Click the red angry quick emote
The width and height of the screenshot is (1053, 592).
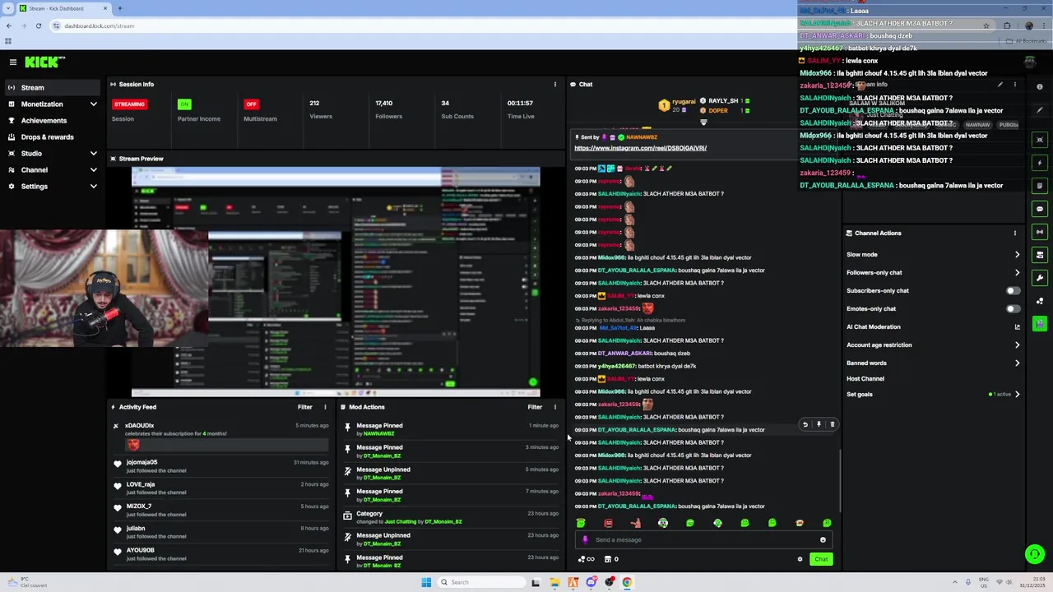click(608, 523)
